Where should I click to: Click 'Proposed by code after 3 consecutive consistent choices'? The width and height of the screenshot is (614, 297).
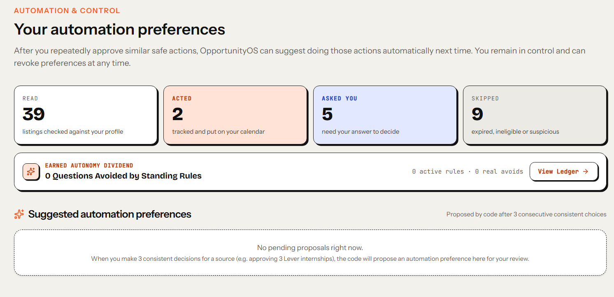pos(526,214)
